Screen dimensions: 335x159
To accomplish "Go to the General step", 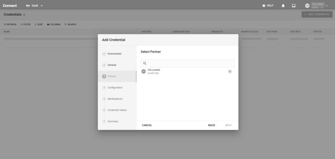I will [x=112, y=65].
